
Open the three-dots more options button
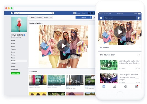51,17
